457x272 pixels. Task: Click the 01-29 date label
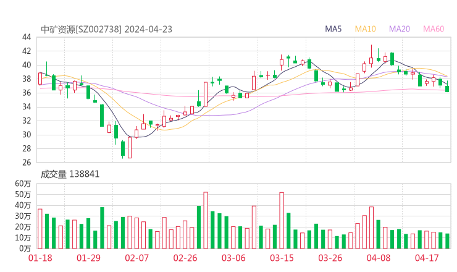click(88, 258)
